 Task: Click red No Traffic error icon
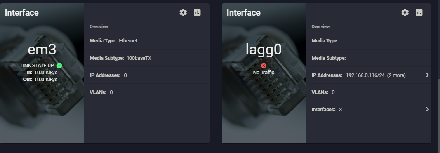(263, 65)
